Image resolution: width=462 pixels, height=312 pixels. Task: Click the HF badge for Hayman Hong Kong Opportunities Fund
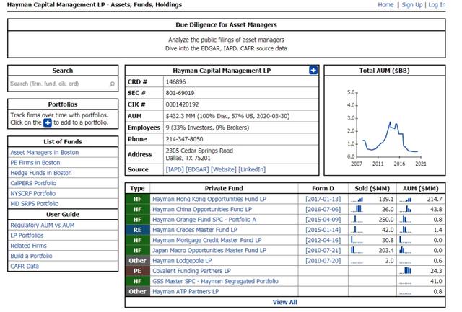click(138, 199)
